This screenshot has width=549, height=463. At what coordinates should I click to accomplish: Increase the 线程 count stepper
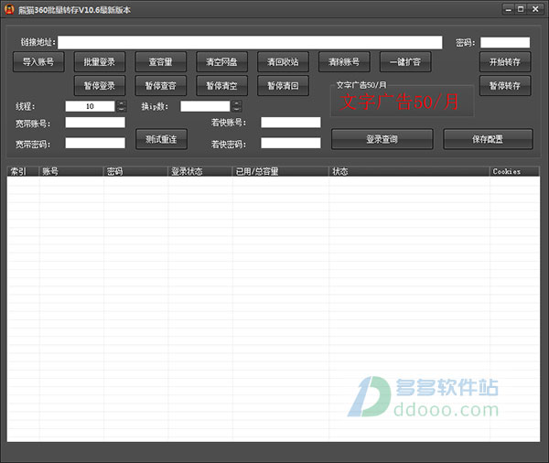pyautogui.click(x=122, y=103)
